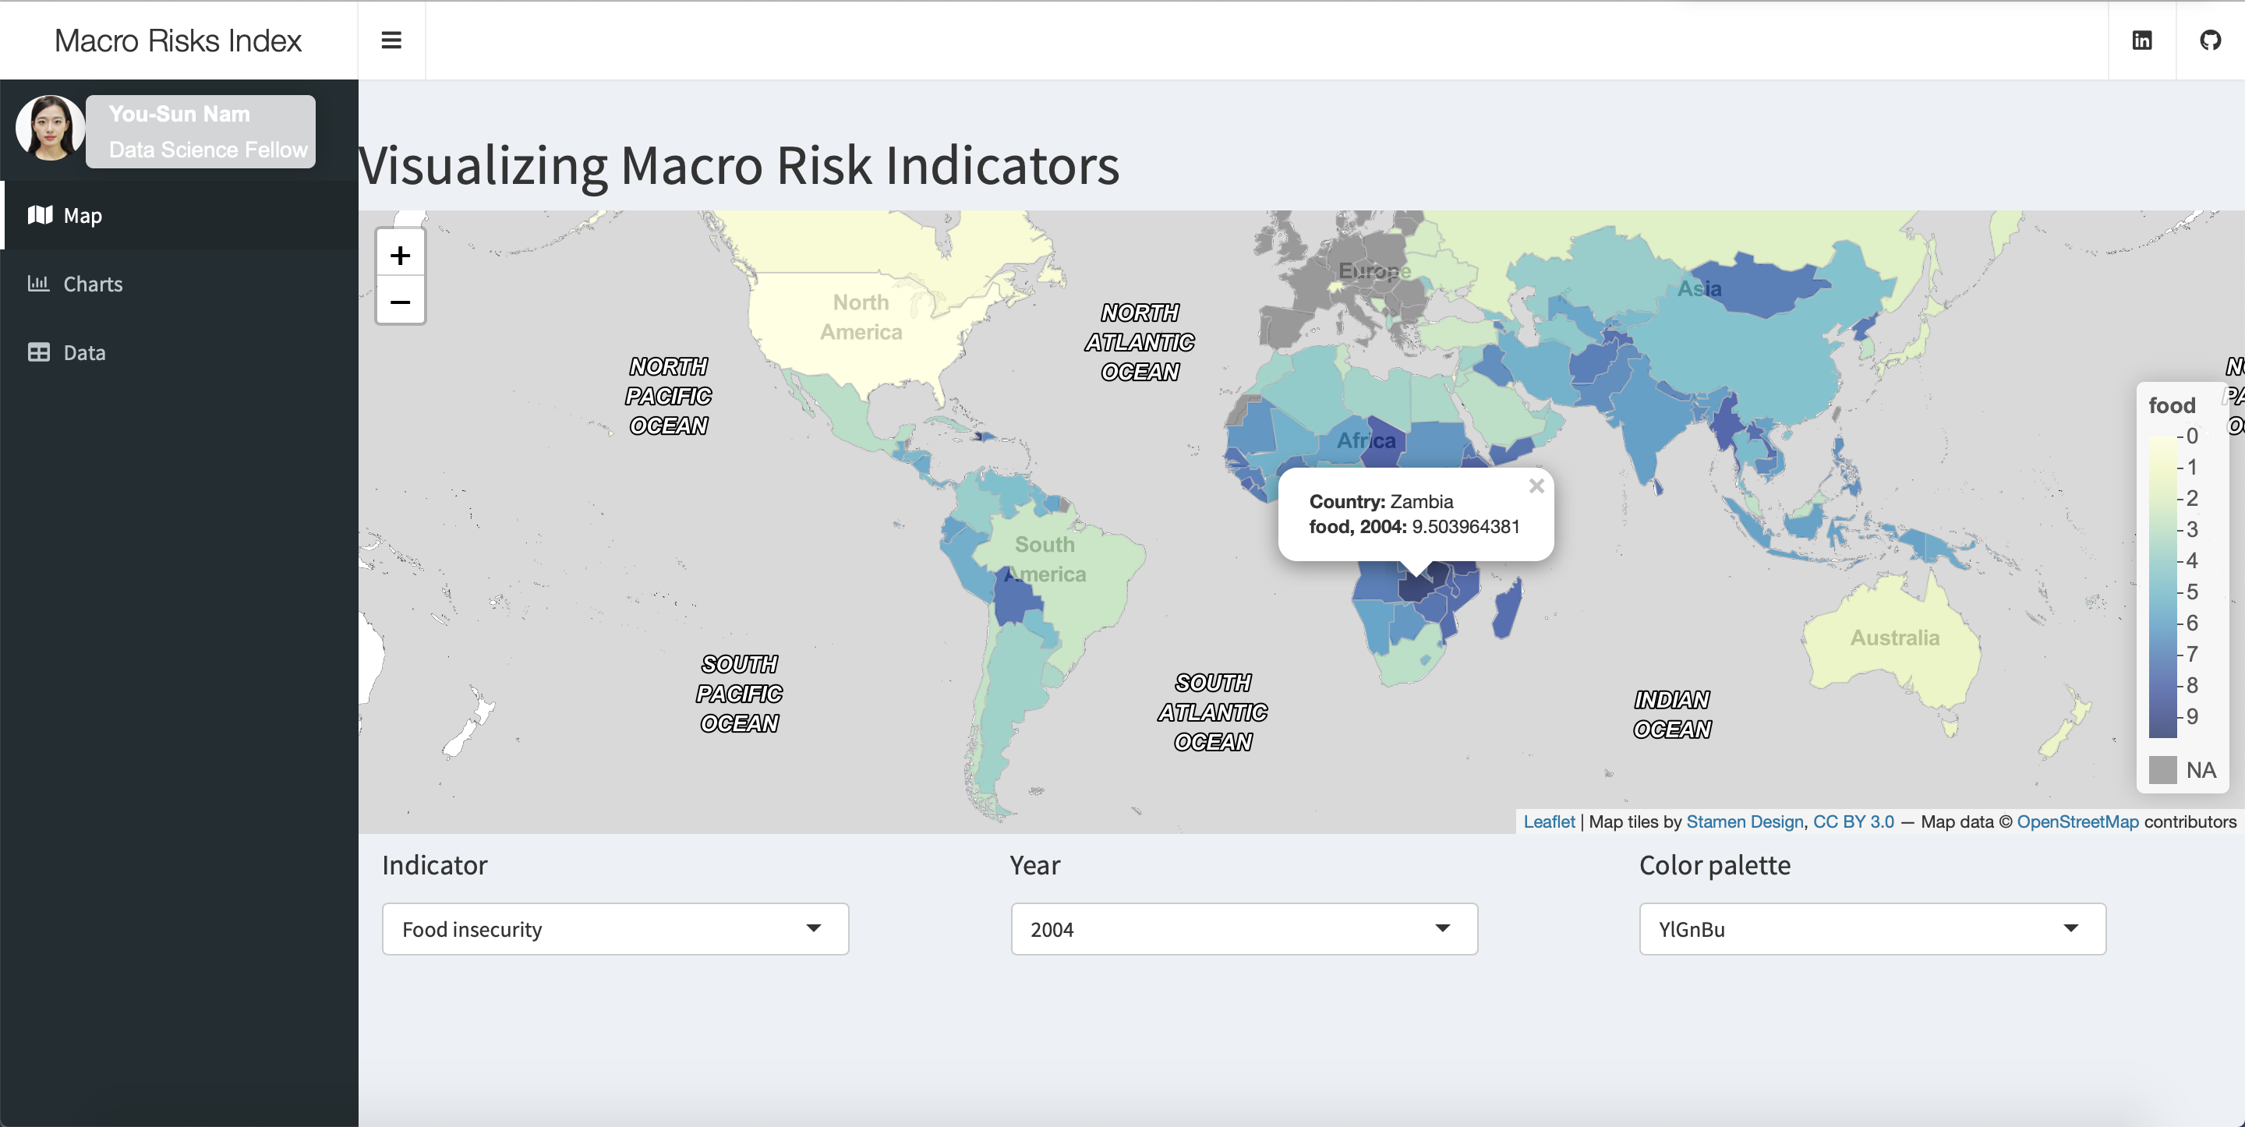Screen dimensions: 2245x1127
Task: Click the Map sidebar icon
Action: point(39,214)
